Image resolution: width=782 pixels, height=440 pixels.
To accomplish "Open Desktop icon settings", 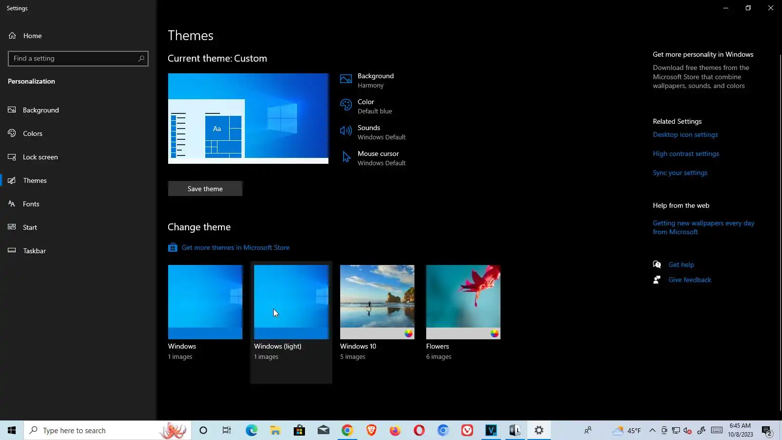I will (685, 134).
